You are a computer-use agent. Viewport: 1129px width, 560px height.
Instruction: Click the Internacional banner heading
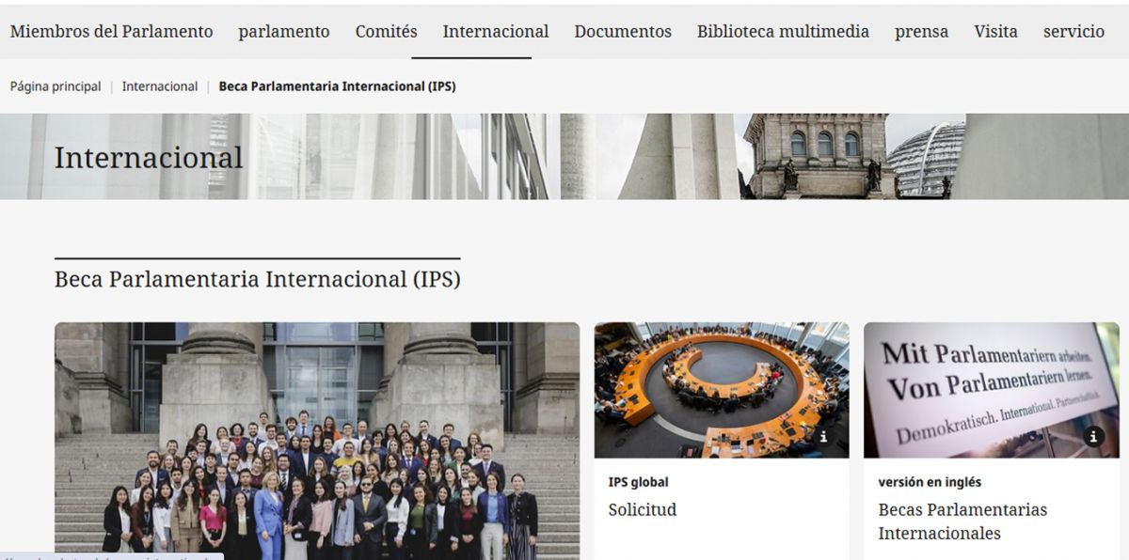coord(149,157)
